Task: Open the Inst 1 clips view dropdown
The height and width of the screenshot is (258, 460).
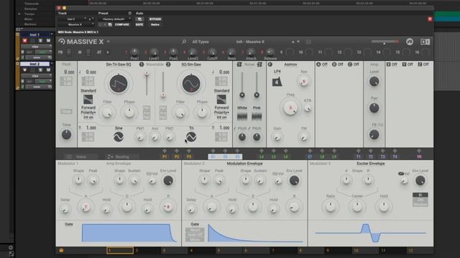Action: tap(36, 47)
